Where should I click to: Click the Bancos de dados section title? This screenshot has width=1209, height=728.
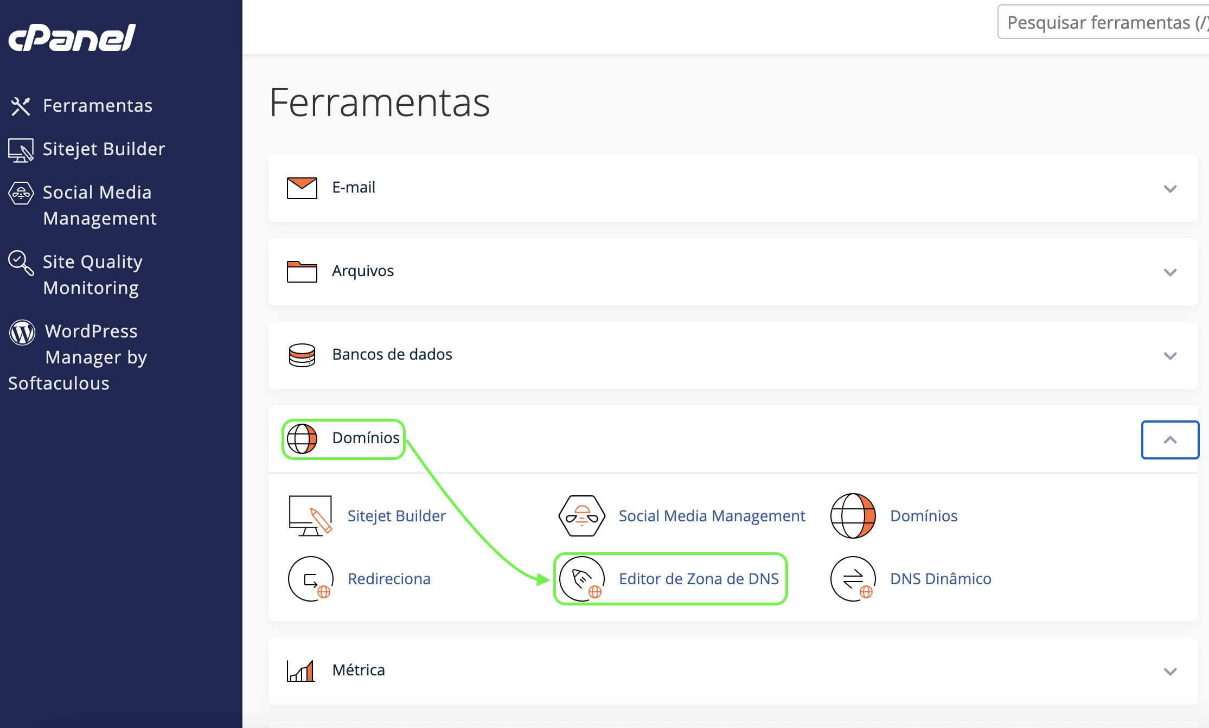pyautogui.click(x=392, y=354)
